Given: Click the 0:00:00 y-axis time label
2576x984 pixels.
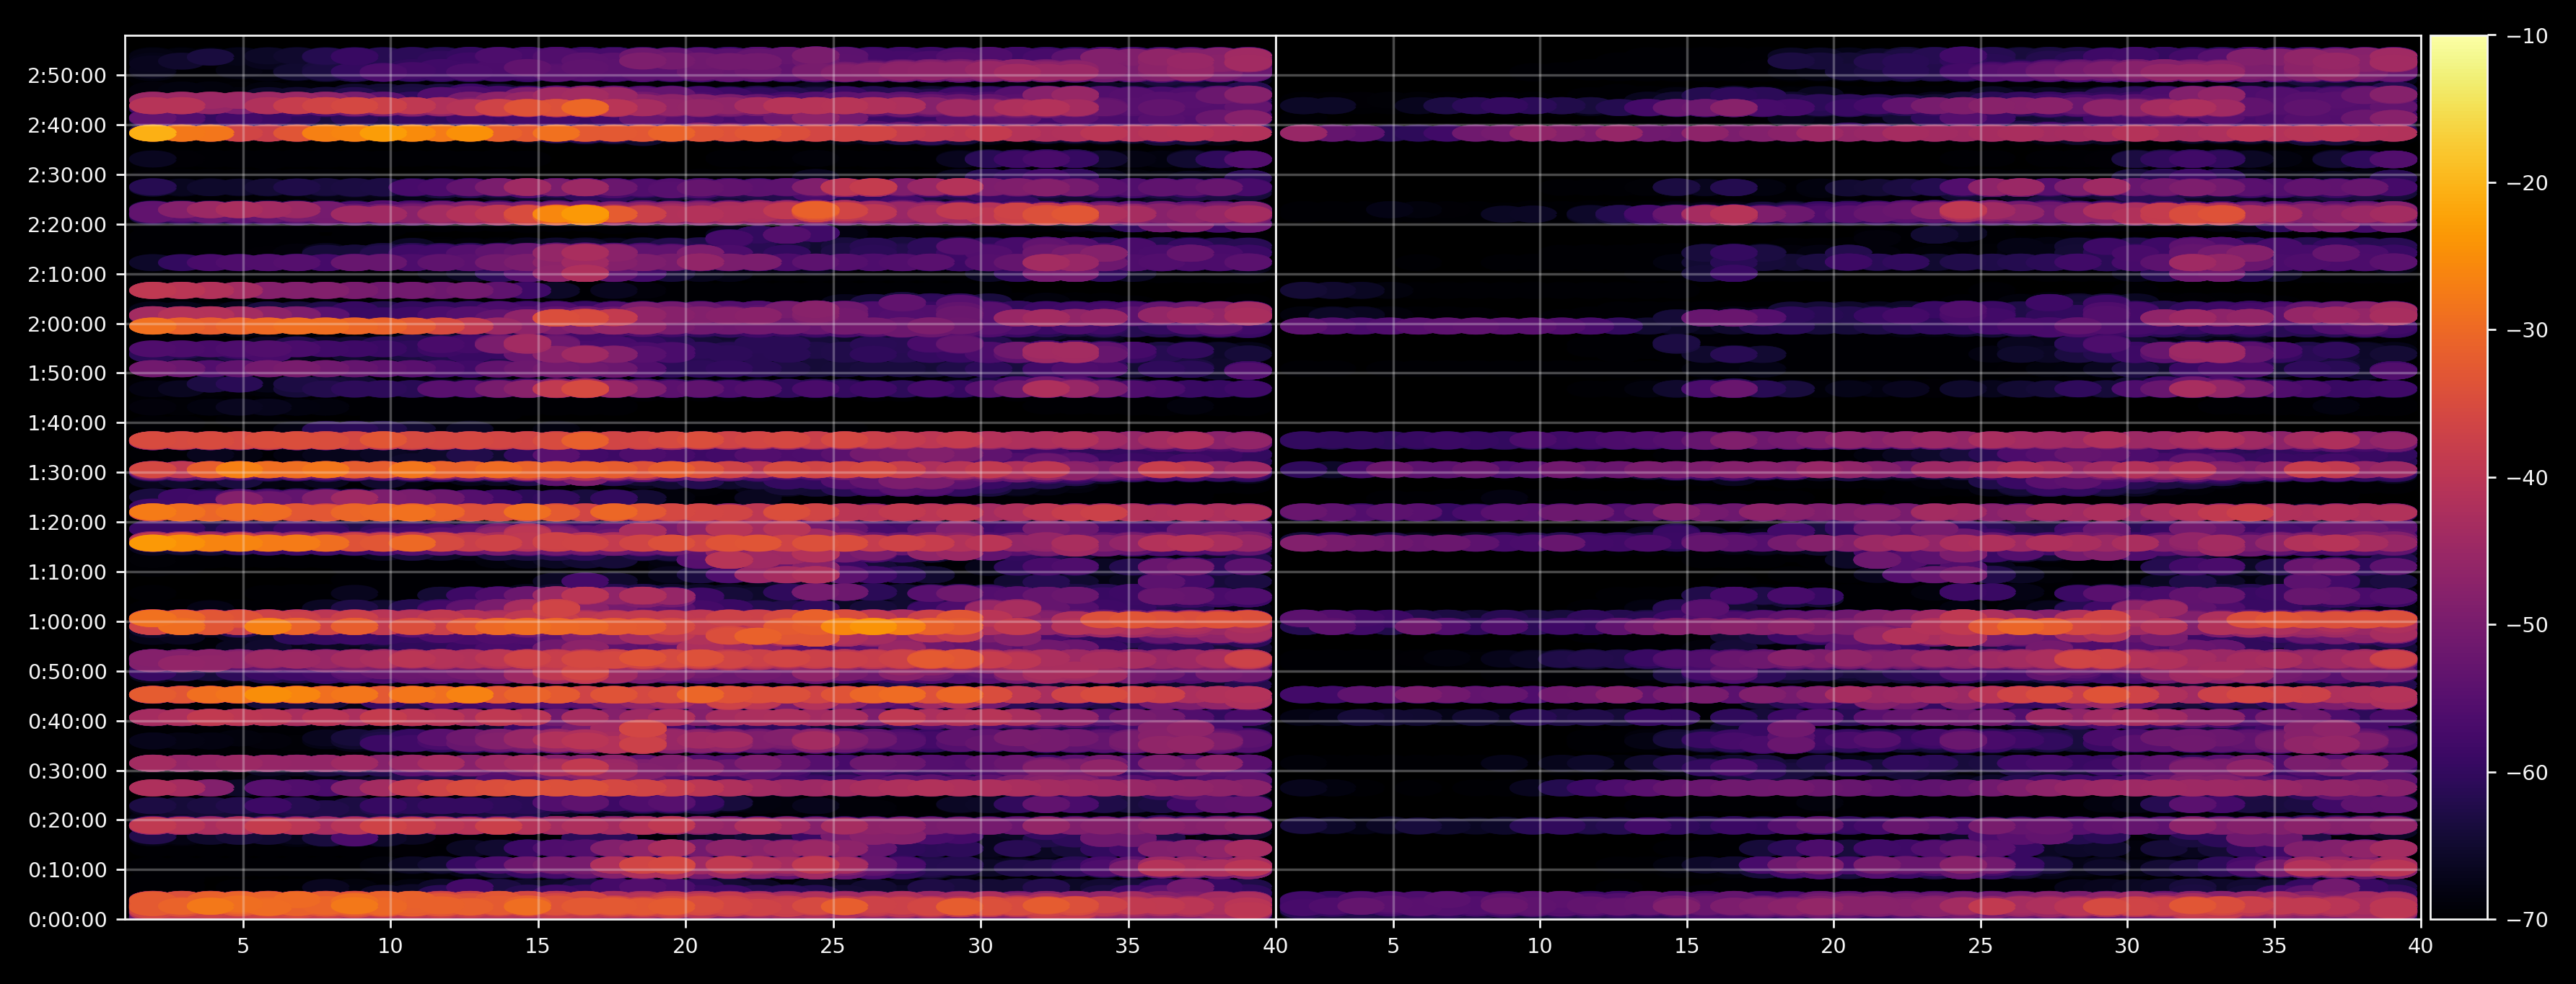Looking at the screenshot, I should [x=67, y=920].
